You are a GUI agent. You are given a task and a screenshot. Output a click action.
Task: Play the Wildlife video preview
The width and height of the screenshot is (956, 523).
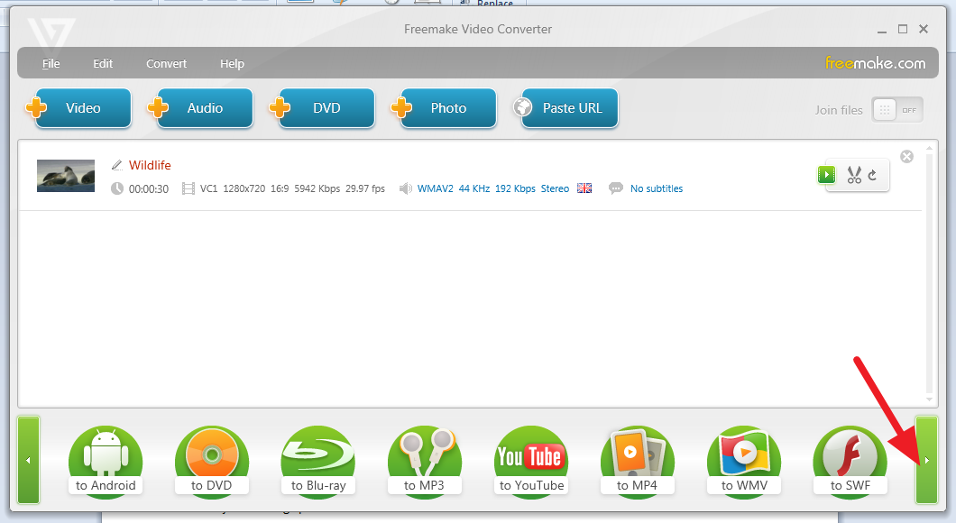[826, 175]
